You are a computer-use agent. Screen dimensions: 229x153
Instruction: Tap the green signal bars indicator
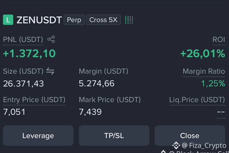tap(129, 20)
